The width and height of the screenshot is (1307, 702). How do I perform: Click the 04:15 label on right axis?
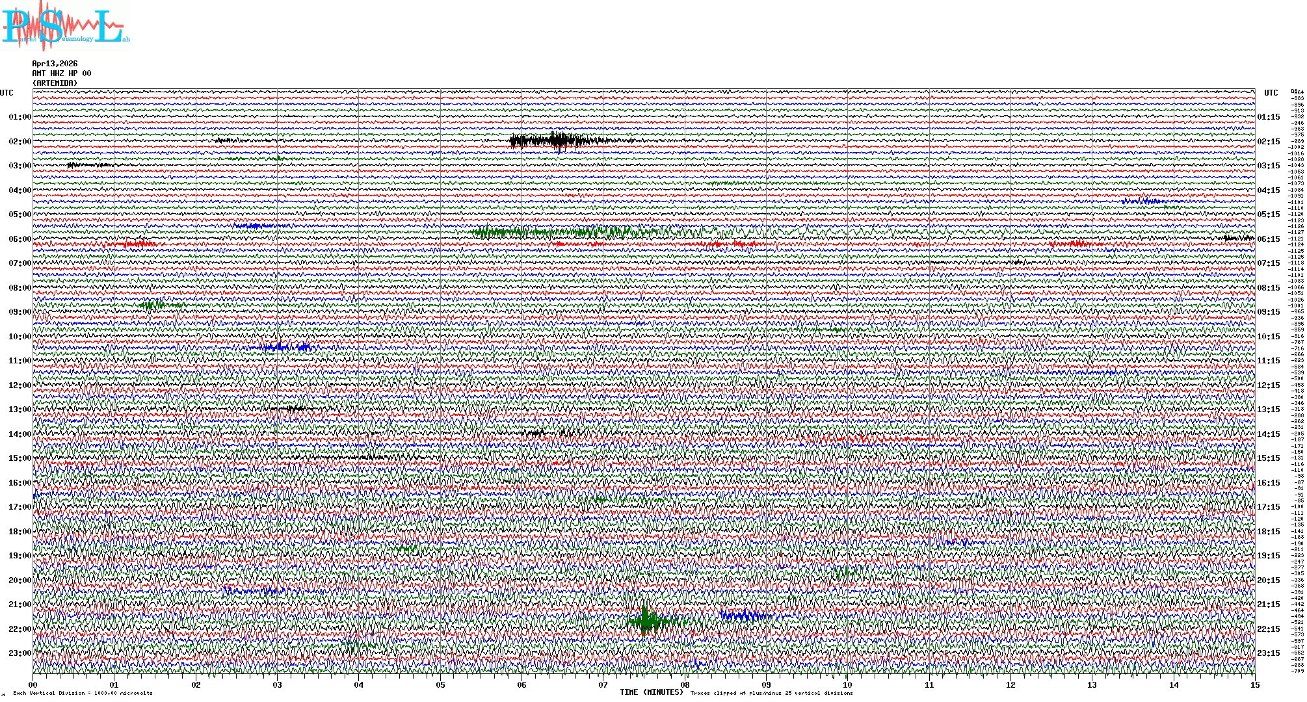click(x=1268, y=190)
